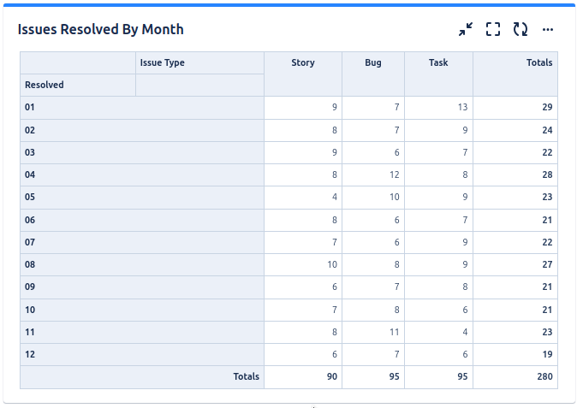Open Bug count for month 04
Screen dimensions: 583x408
(395, 175)
